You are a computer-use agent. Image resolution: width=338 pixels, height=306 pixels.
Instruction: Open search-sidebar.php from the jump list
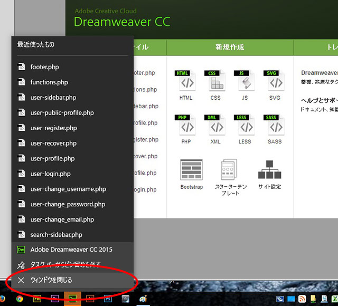pyautogui.click(x=73, y=235)
